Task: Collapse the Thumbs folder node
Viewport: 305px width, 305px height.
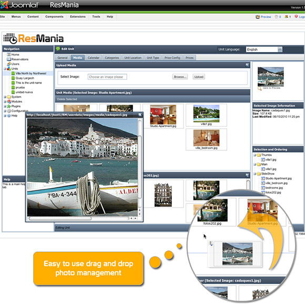Action: click(255, 155)
